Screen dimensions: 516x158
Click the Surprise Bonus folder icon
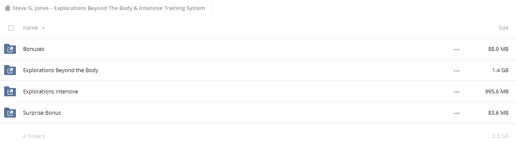coord(10,113)
